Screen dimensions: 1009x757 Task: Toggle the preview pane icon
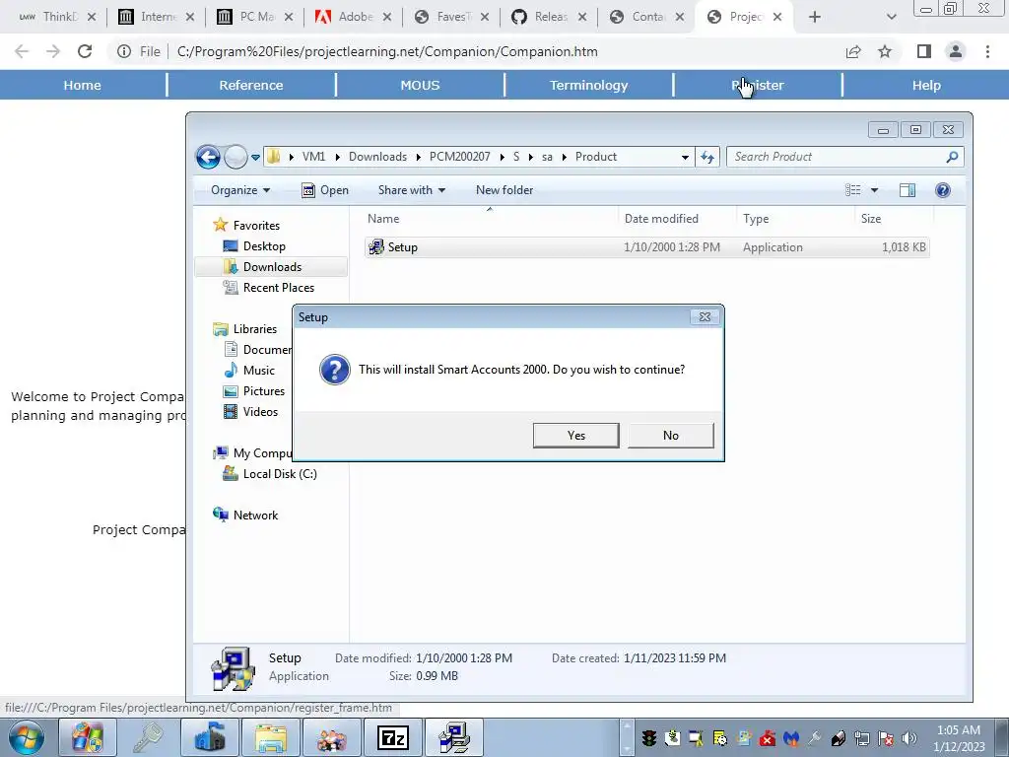click(x=908, y=190)
